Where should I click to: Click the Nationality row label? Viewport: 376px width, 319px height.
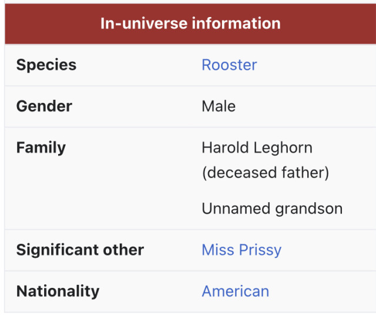coord(58,291)
